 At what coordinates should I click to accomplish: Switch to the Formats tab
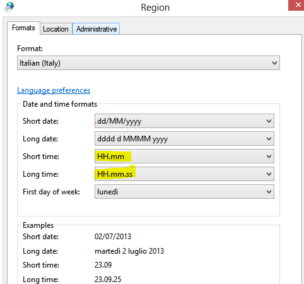[x=23, y=28]
